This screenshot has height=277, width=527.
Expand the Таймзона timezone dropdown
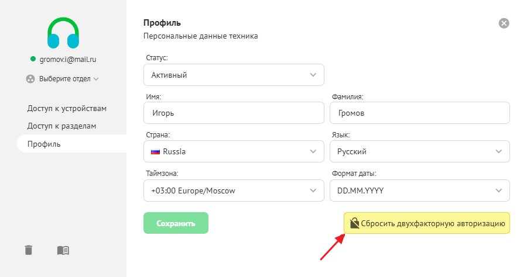tap(234, 191)
